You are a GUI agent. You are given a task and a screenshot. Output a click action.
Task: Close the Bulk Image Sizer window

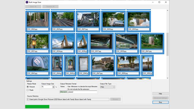166,2
